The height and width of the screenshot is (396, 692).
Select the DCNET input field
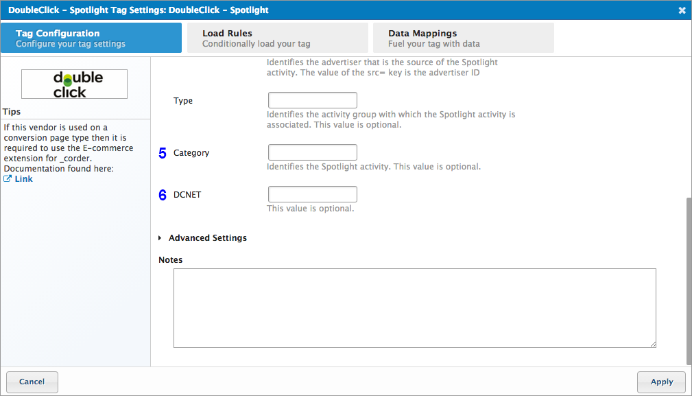point(312,194)
